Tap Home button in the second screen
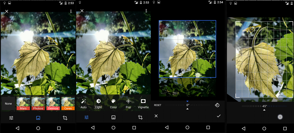 (113, 128)
